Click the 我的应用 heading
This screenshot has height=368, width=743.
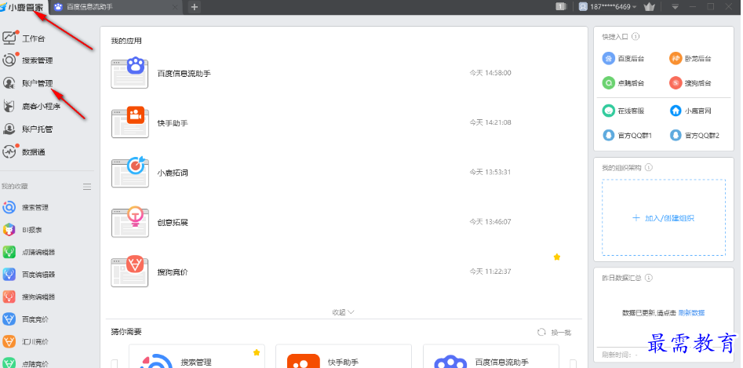tap(126, 41)
